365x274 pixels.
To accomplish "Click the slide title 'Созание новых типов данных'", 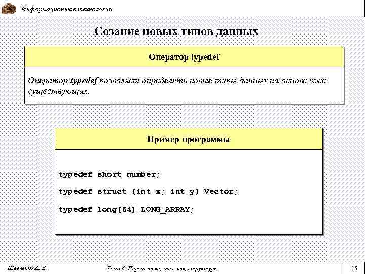I will point(176,31).
